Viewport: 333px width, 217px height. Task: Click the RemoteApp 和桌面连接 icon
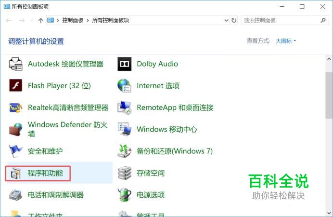tap(125, 108)
